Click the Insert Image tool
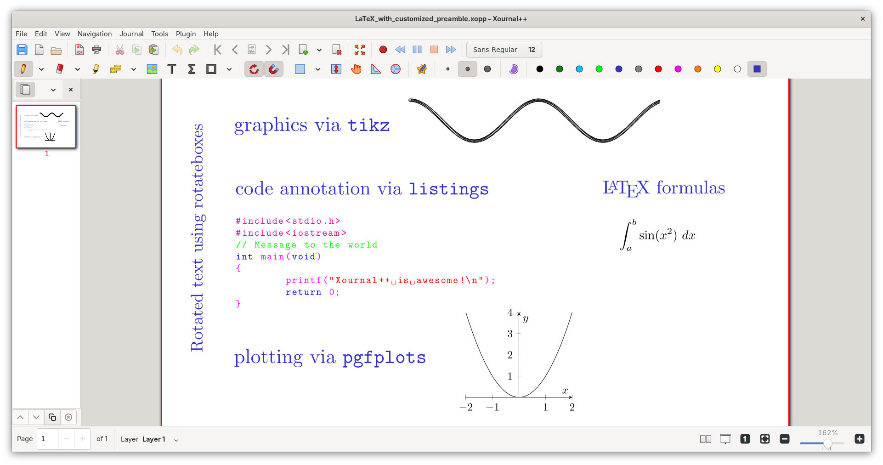Image resolution: width=883 pixels, height=465 pixels. [152, 69]
